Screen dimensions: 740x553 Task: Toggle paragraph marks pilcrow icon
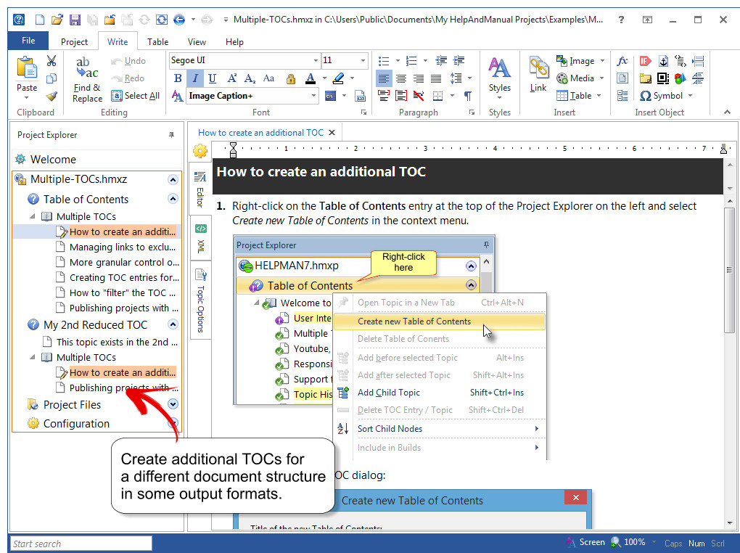467,96
